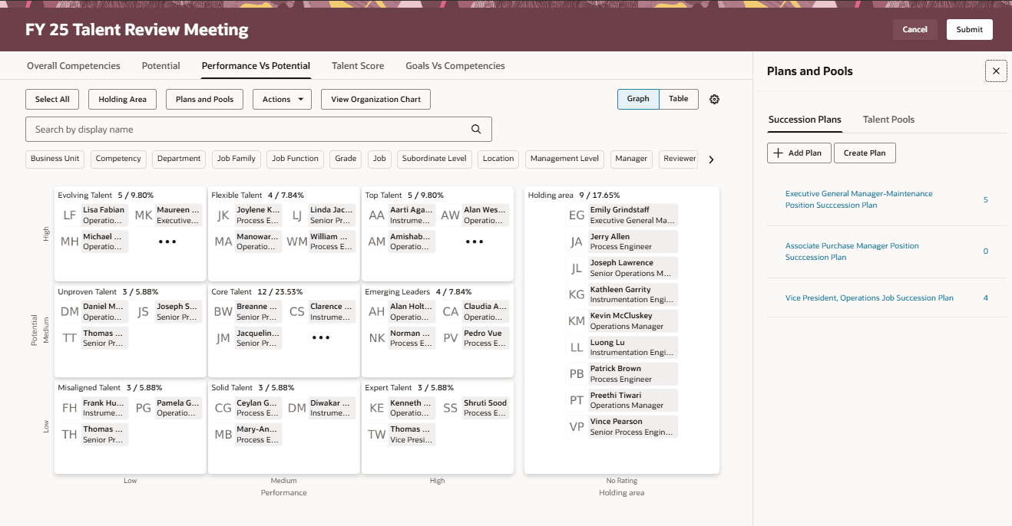Viewport: 1012px width, 526px height.
Task: Open the Talent Score tab
Action: pos(358,66)
